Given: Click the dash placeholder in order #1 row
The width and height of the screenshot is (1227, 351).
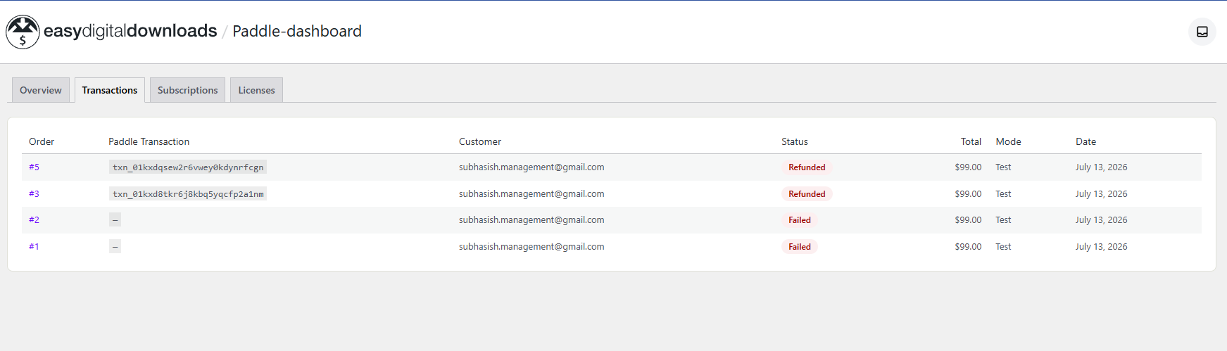Looking at the screenshot, I should coord(115,247).
